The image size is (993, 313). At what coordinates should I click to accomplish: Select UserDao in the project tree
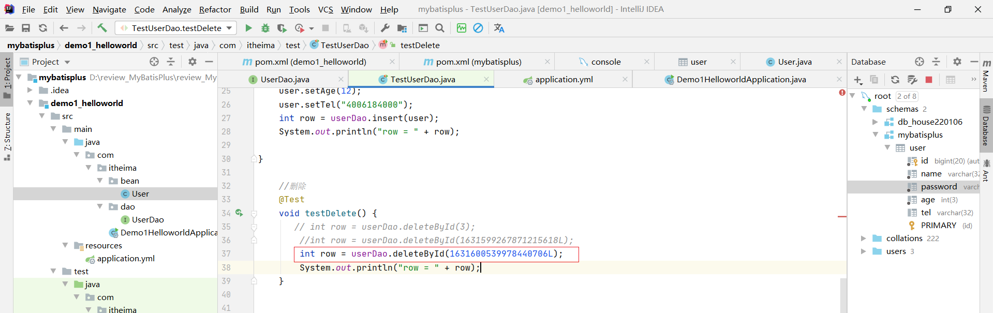147,219
